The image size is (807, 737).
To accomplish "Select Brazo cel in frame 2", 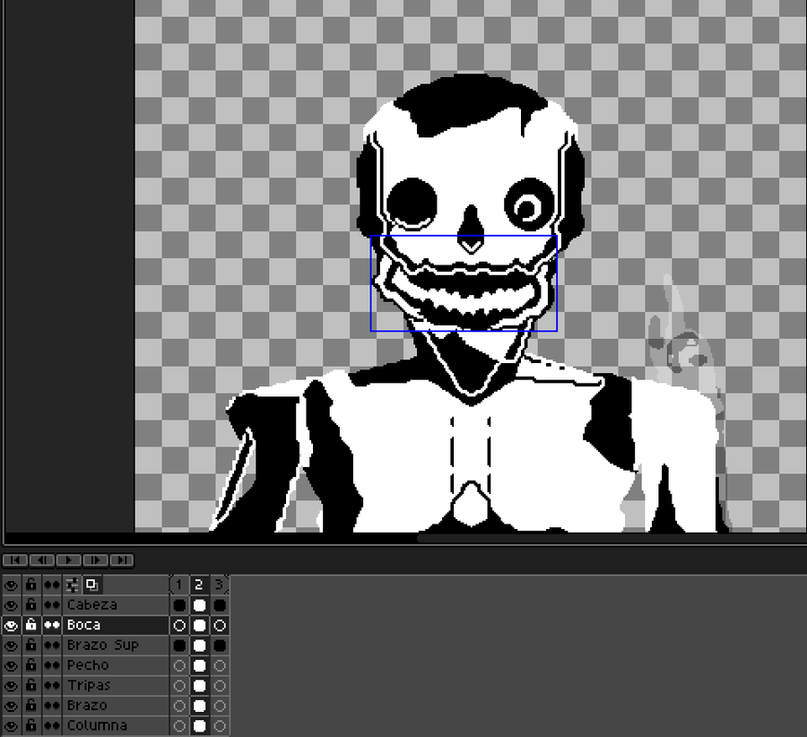I will coord(199,705).
